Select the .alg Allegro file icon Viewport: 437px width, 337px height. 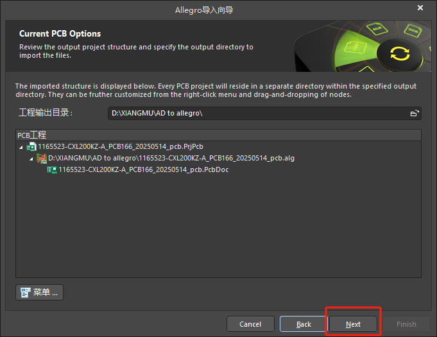click(x=42, y=159)
